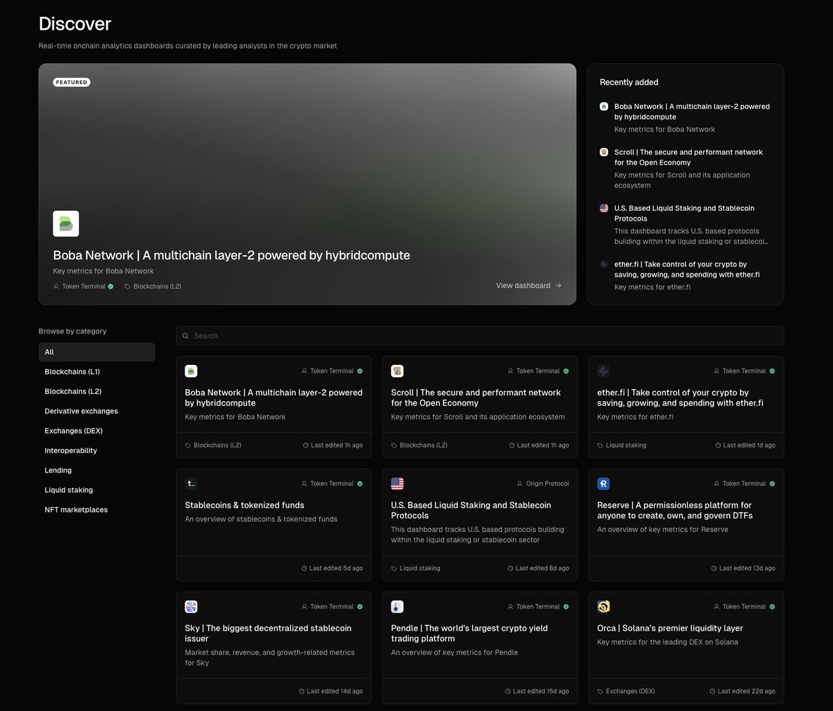This screenshot has height=711, width=833.
Task: Open featured Boba Network banner title
Action: pos(231,255)
